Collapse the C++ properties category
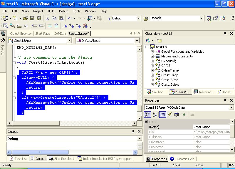 (146, 122)
